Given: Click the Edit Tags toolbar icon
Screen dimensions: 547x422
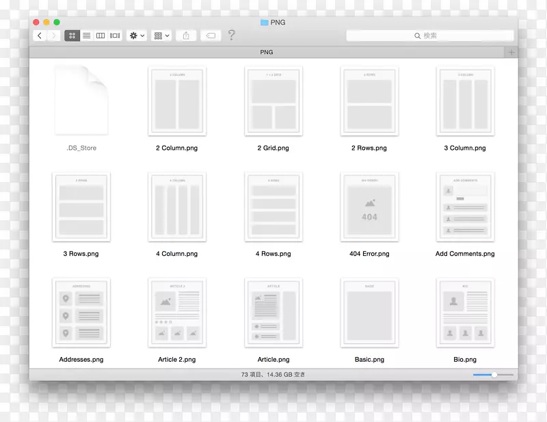Looking at the screenshot, I should 211,36.
